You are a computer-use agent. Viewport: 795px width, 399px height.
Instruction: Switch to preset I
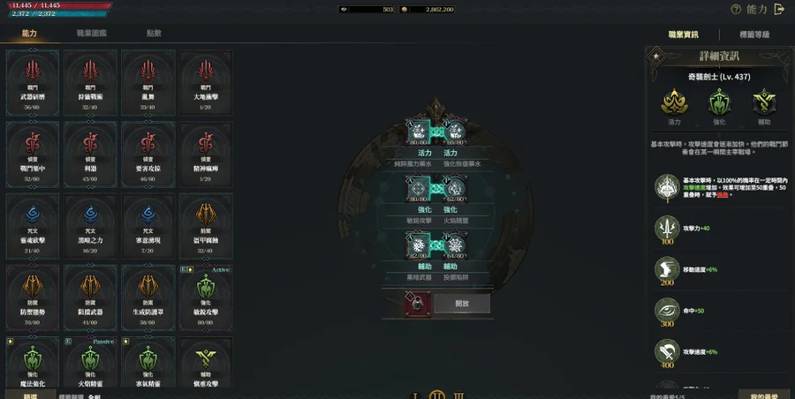tap(415, 395)
